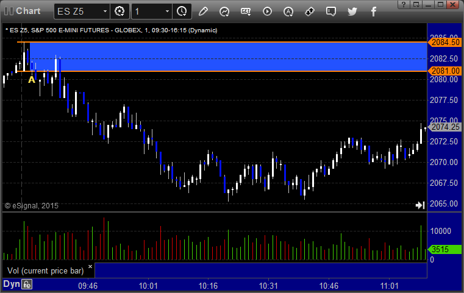Click the ES Z5 chart title text
This screenshot has height=293, width=464.
point(111,30)
